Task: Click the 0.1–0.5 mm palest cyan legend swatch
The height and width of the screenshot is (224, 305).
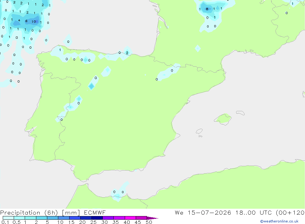Action: (x=8, y=218)
